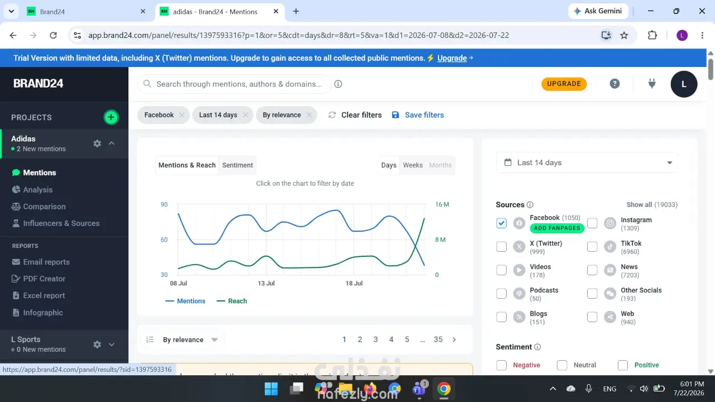Click the Sentiment info icon
This screenshot has height=402, width=715.
537,347
